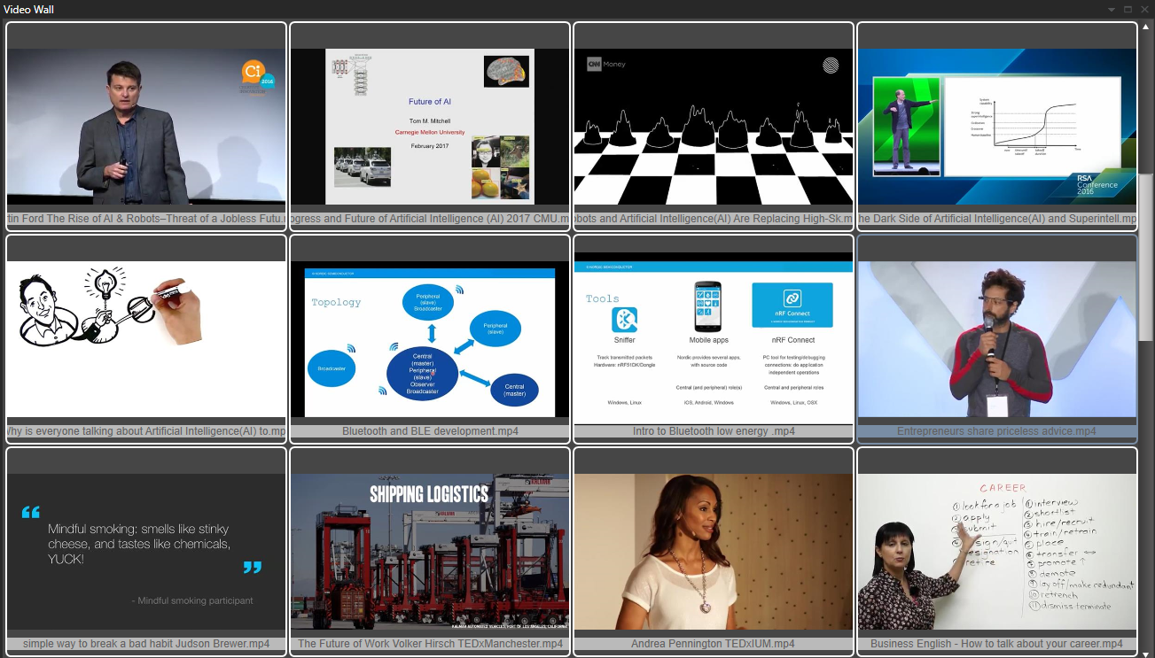This screenshot has height=658, width=1155.
Task: Select the Bluetooth Topology diagram video thumbnail
Action: 430,339
